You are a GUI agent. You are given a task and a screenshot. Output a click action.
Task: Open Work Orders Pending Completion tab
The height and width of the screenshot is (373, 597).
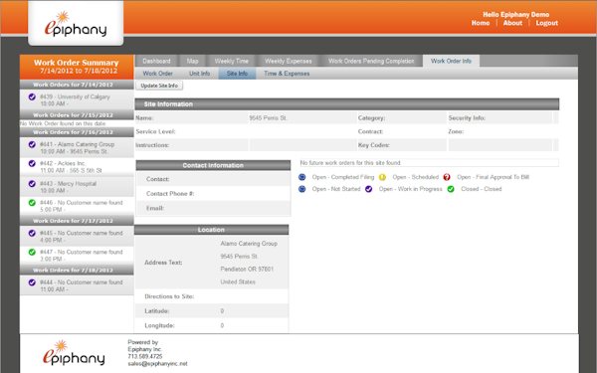(371, 61)
